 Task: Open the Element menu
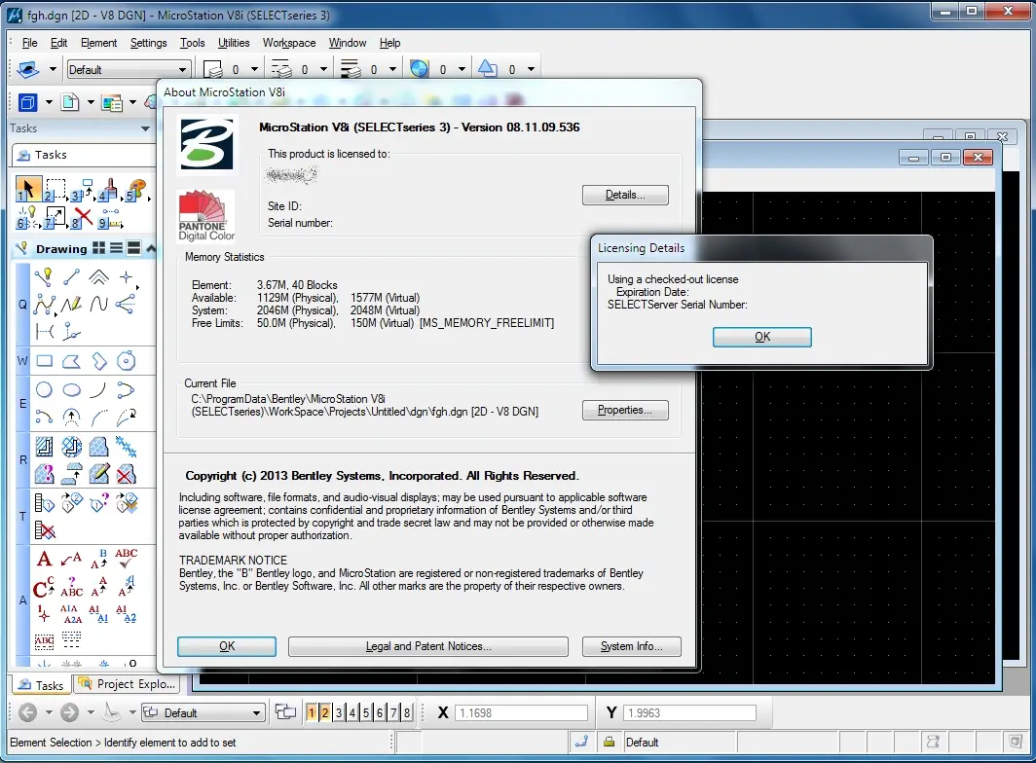click(98, 42)
